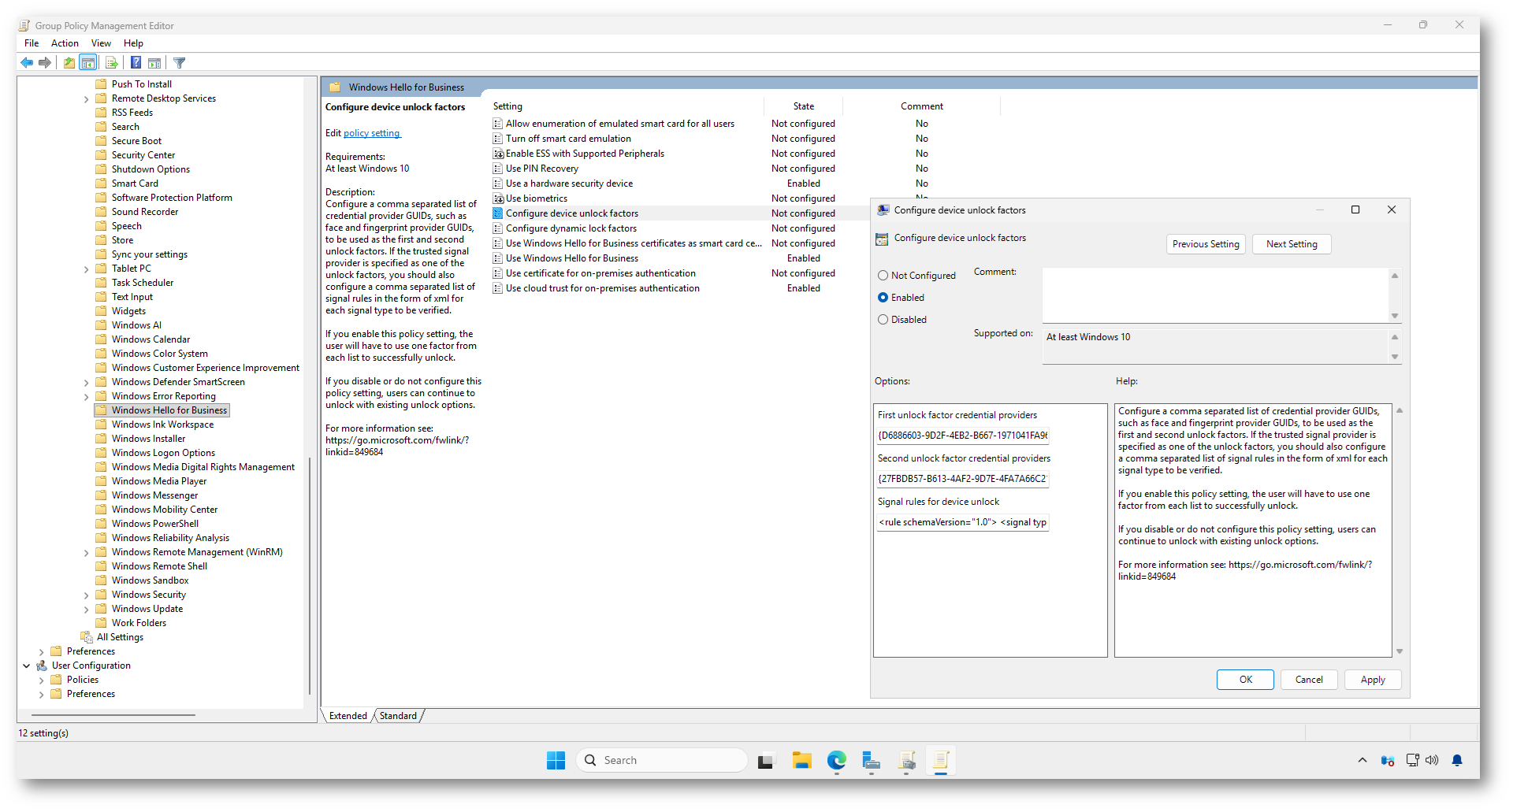The height and width of the screenshot is (812, 1513).
Task: Expand the Windows Update tree node
Action: pos(86,610)
